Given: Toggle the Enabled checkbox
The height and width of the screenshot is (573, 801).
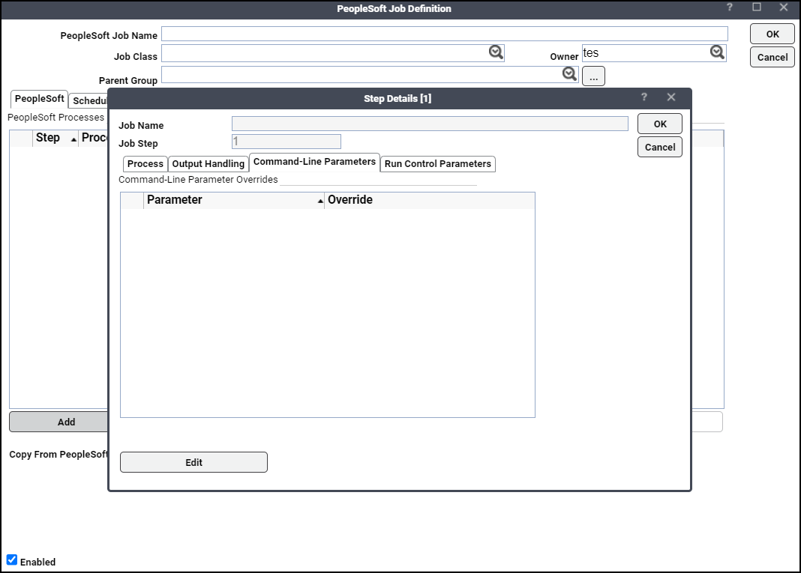Looking at the screenshot, I should point(12,560).
